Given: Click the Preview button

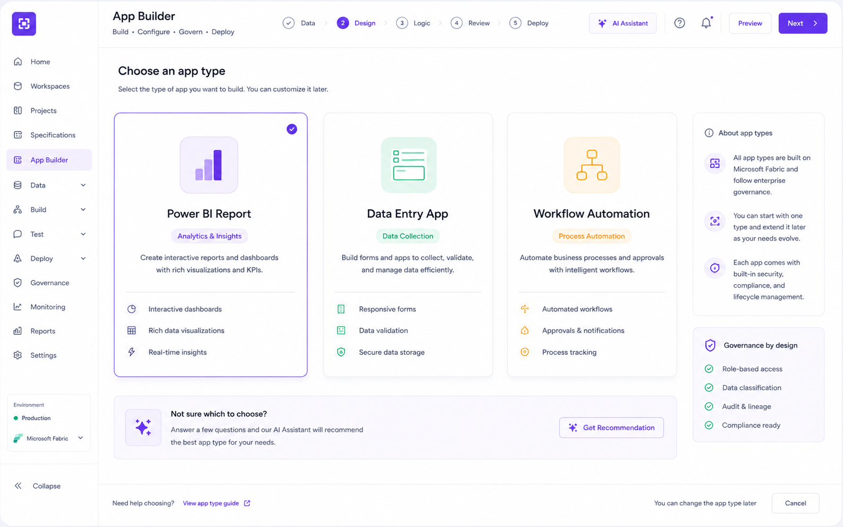Looking at the screenshot, I should coord(750,23).
